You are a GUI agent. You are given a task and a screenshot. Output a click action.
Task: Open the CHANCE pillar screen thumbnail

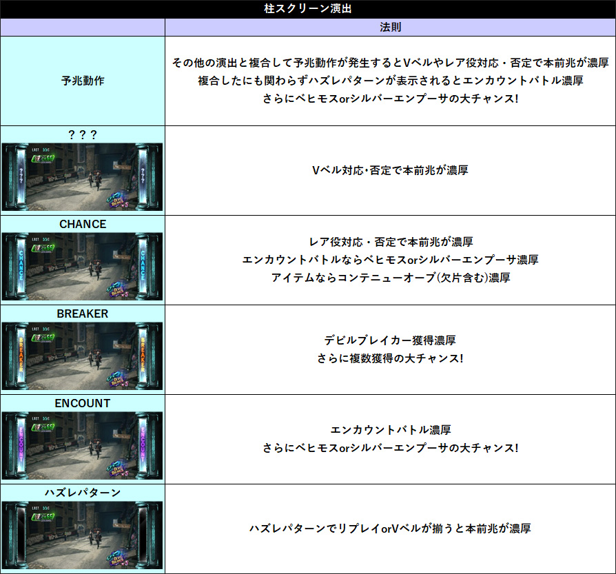(x=82, y=267)
